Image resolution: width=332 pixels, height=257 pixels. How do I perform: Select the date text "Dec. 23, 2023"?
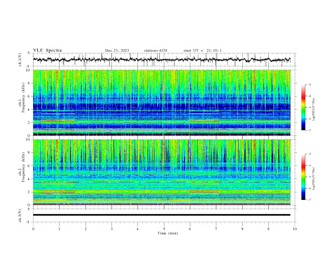[x=117, y=50]
